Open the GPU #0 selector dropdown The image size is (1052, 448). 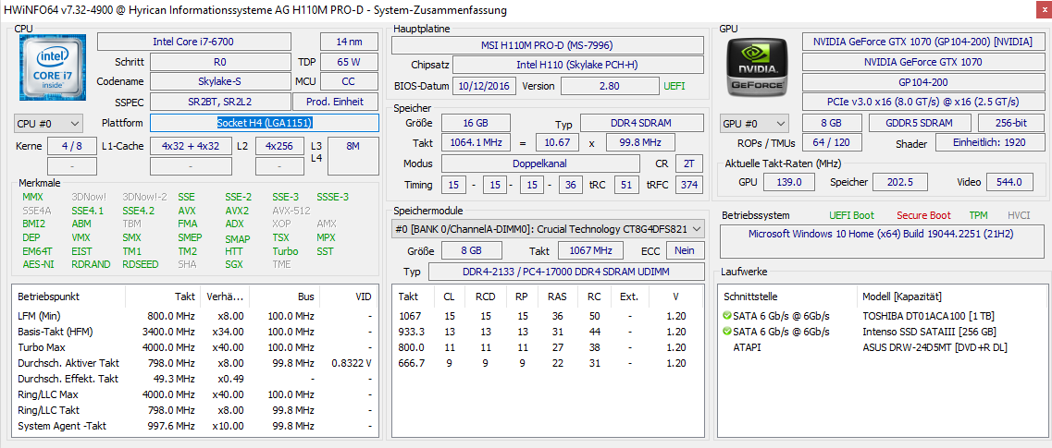pyautogui.click(x=755, y=124)
